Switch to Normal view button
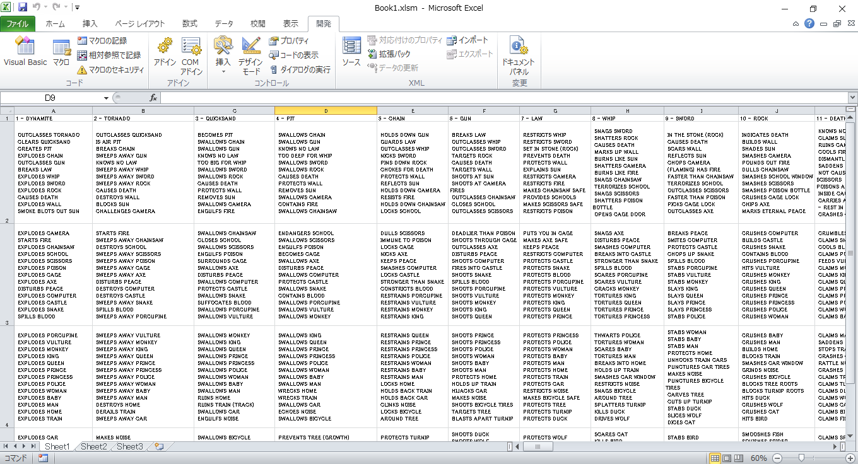The image size is (858, 464). [x=715, y=458]
